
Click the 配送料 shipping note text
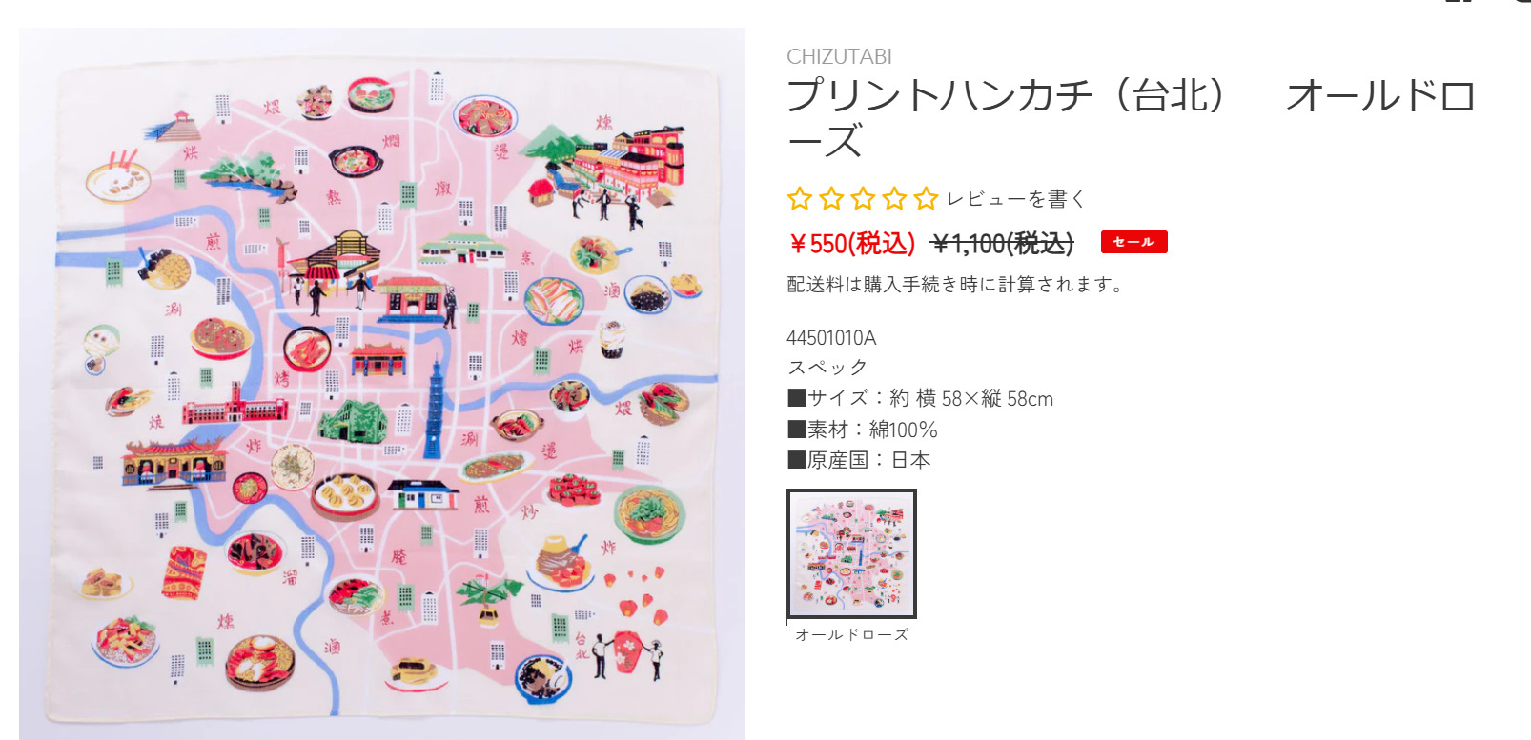tap(956, 284)
